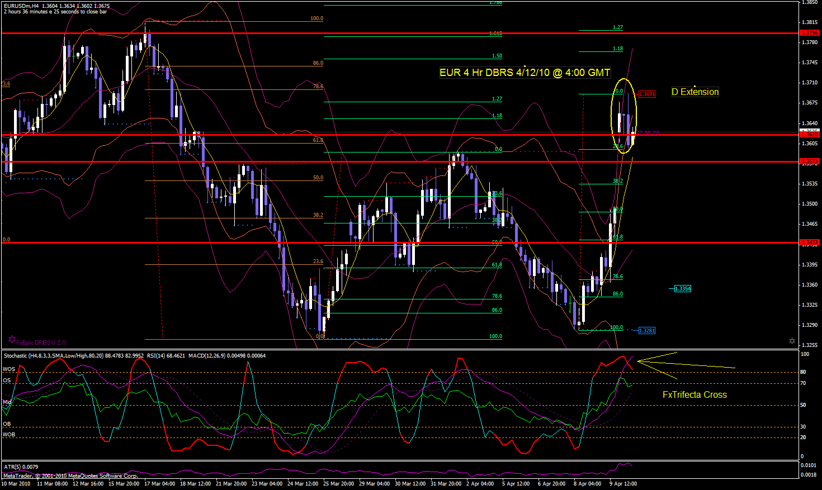Viewport: 822px width, 490px height.
Task: Click the '17 Mar 04:00' time axis label
Action: (x=159, y=484)
